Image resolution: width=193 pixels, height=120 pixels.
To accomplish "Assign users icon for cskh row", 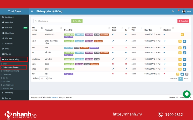I will (184, 41).
